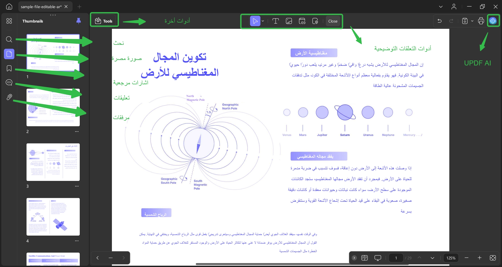Expand the selection tool dropdown

(263, 21)
